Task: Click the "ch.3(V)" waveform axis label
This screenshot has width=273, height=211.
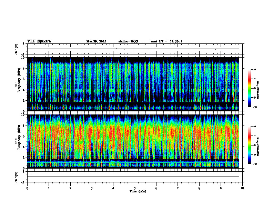Action: point(17,177)
